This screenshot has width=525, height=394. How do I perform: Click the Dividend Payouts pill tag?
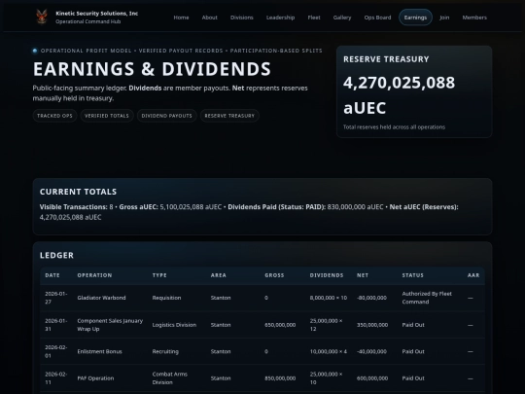pyautogui.click(x=167, y=116)
